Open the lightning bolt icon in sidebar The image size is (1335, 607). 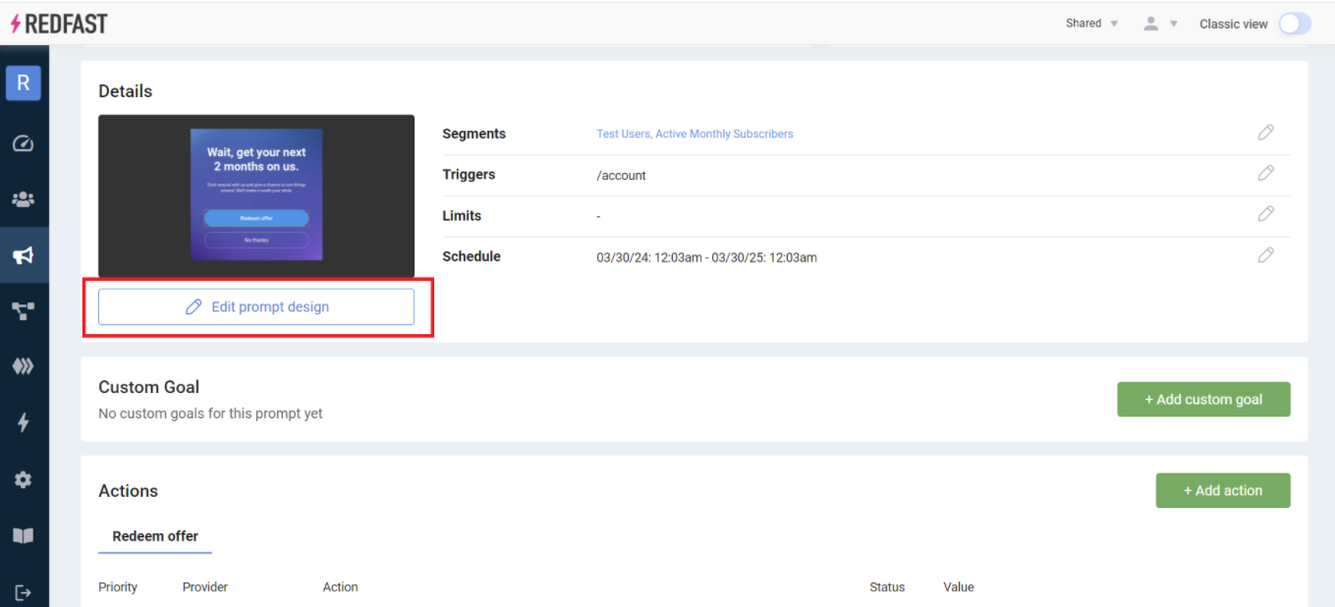[24, 422]
